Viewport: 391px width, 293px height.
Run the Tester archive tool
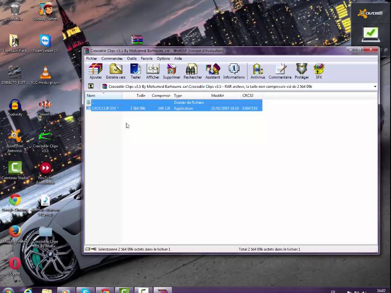[x=136, y=71]
